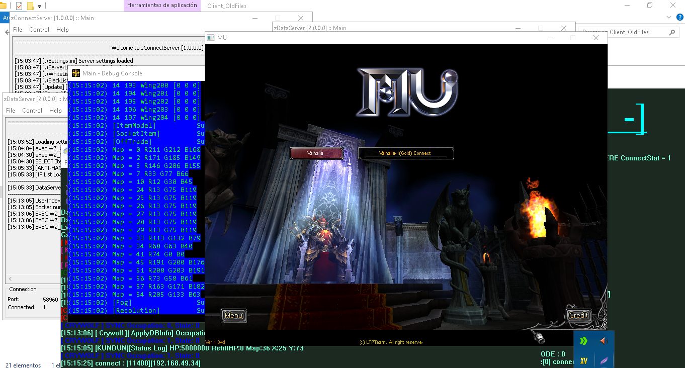Open quick access toolbar customize dropdown
The height and width of the screenshot is (368, 685).
coord(39,7)
